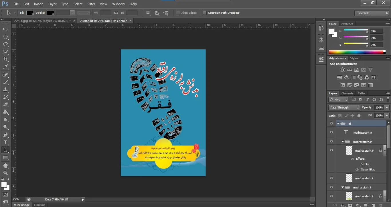The width and height of the screenshot is (391, 207).
Task: Switch to the Channels tab
Action: click(347, 93)
